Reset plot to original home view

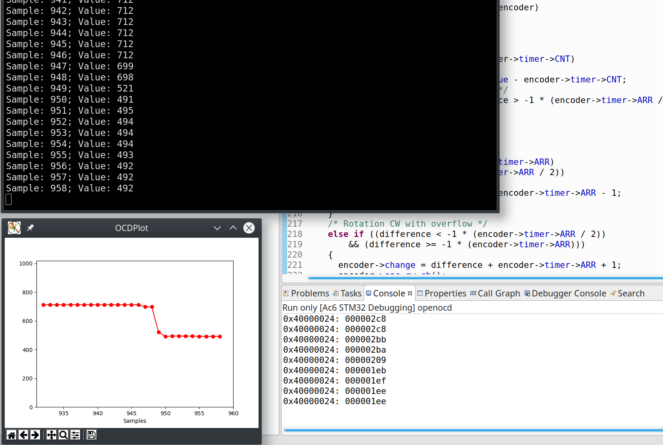click(x=11, y=435)
